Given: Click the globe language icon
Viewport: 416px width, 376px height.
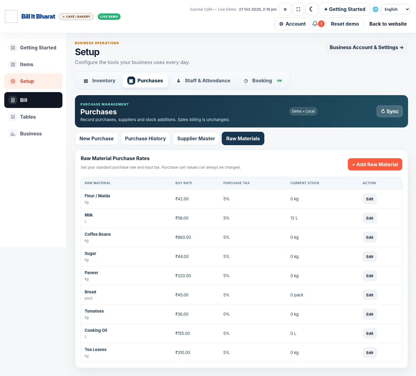Looking at the screenshot, I should click(x=375, y=9).
